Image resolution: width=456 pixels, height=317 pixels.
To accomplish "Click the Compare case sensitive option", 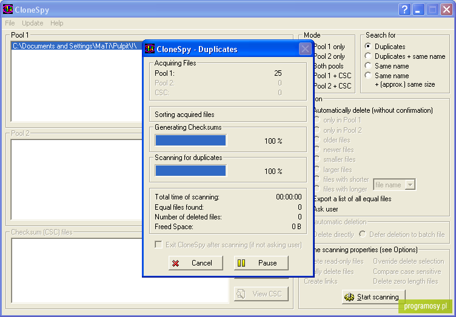I will (x=407, y=272).
